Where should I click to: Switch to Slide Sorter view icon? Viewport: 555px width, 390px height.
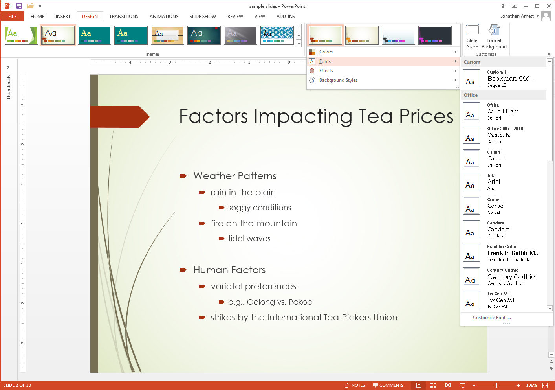coord(433,385)
